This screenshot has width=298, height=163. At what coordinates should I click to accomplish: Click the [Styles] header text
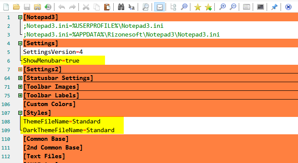pos(37,113)
